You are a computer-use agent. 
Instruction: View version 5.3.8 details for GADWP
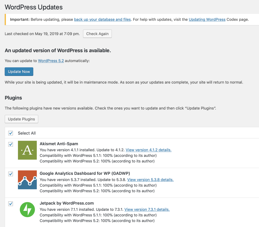[x=150, y=180]
